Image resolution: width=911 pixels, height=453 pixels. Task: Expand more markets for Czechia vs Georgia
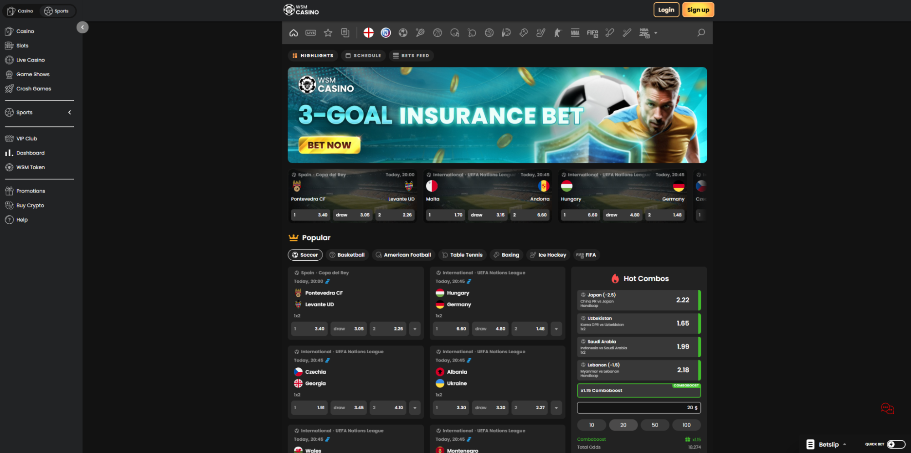click(x=415, y=407)
